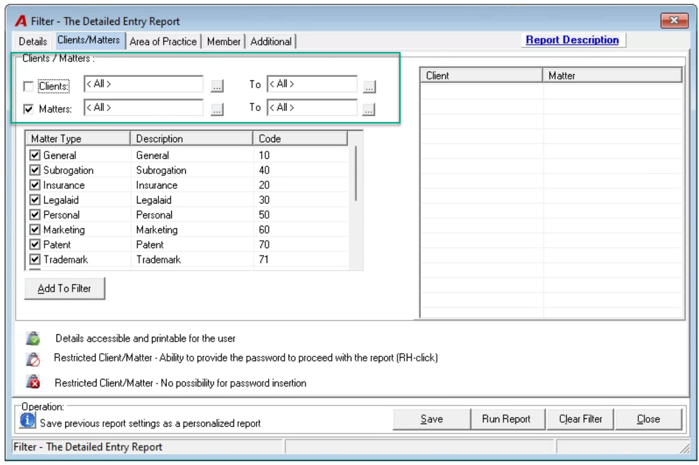This screenshot has width=699, height=465.
Task: Click the red A application icon in title bar
Action: (x=20, y=21)
